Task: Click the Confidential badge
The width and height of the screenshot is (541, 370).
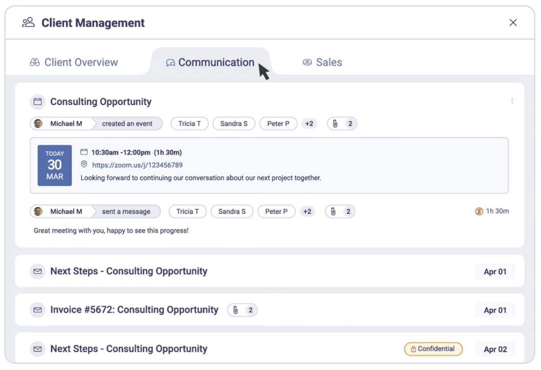Action: pos(433,349)
